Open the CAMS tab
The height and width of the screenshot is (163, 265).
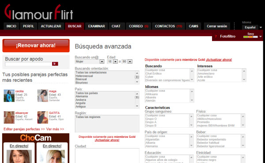point(193,26)
